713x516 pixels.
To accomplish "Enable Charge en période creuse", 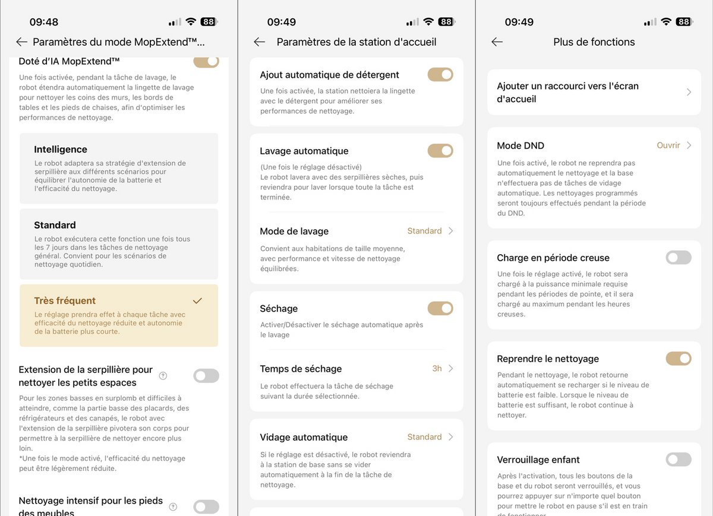I will point(679,258).
